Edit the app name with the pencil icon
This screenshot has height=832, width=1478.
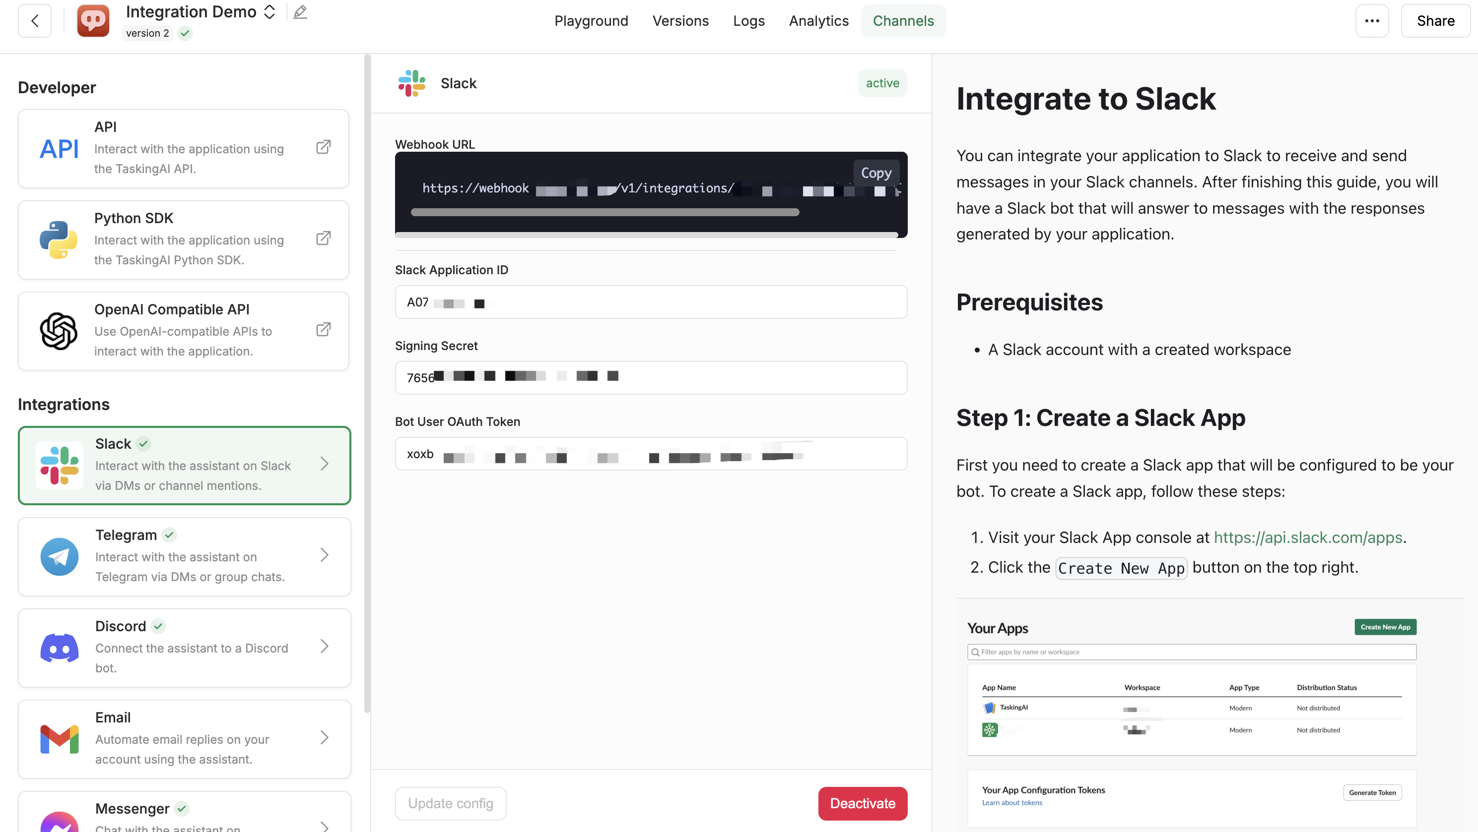300,12
